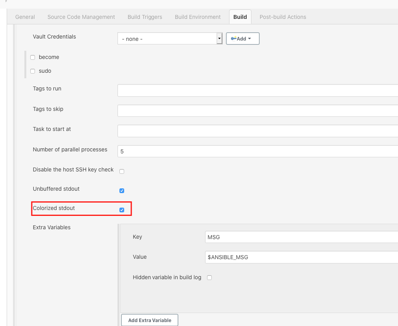Image resolution: width=398 pixels, height=326 pixels.
Task: Click the Tags to skip field
Action: tap(258, 111)
